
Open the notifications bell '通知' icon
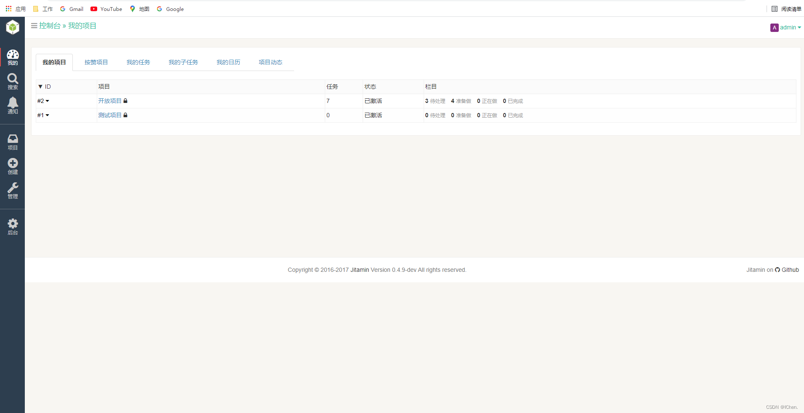click(x=13, y=106)
